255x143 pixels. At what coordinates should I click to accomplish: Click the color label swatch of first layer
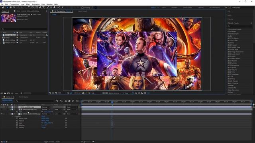[x=12, y=107]
